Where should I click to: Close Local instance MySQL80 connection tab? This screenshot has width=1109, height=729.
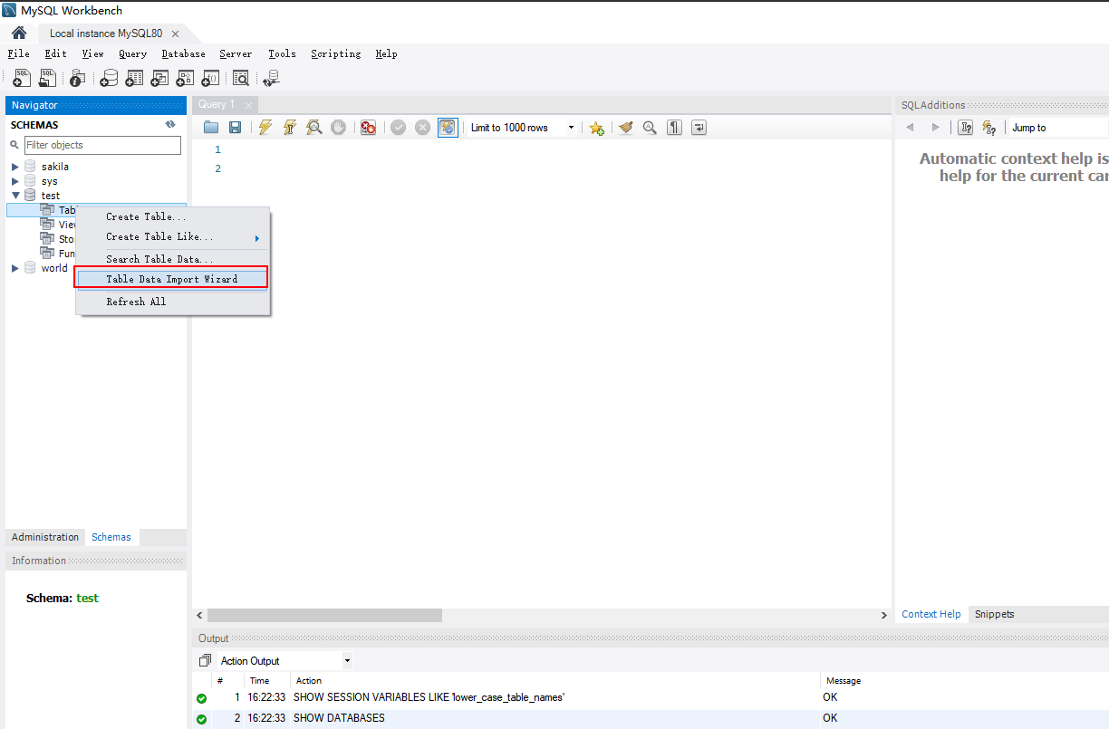click(x=175, y=34)
